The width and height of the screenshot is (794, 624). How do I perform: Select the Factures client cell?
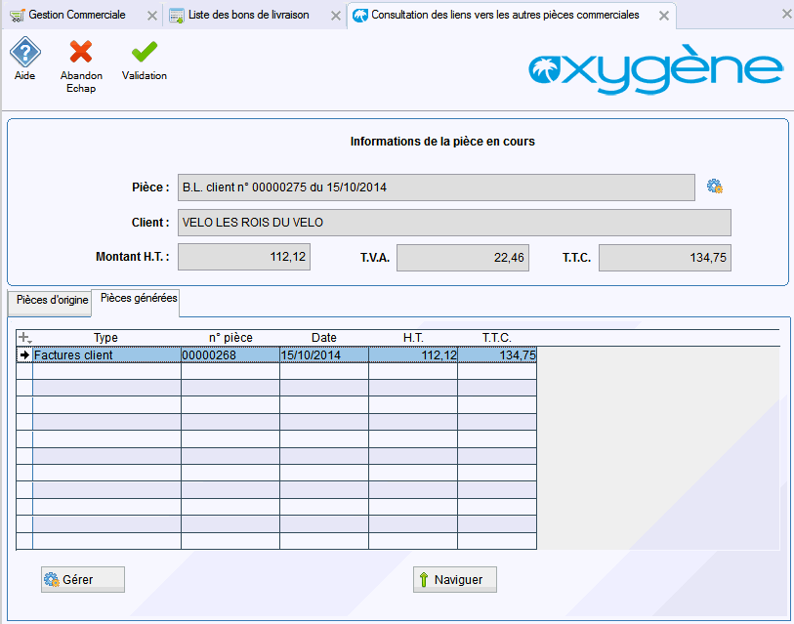106,355
